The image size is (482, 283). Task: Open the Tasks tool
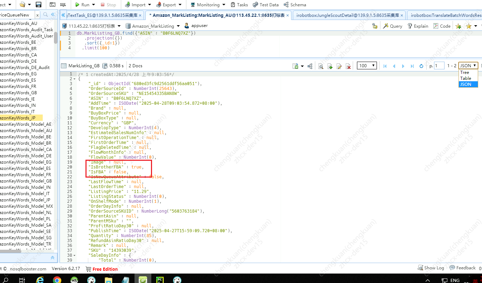(239, 5)
